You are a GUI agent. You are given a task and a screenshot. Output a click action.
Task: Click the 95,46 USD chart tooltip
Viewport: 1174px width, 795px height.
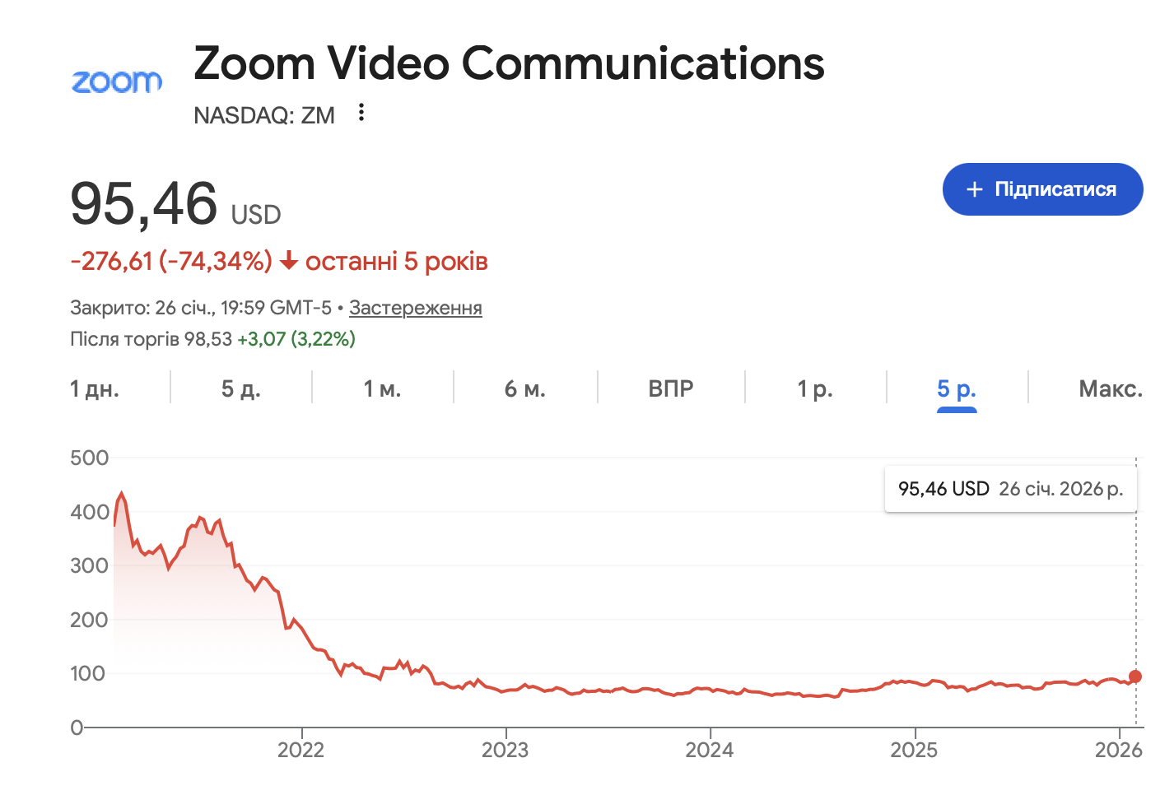(x=1010, y=489)
